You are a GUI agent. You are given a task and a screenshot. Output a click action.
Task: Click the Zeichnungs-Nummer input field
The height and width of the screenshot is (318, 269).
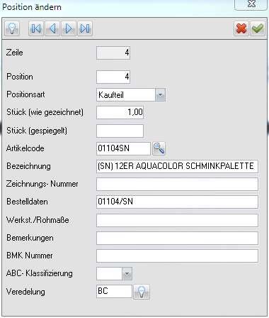click(177, 185)
